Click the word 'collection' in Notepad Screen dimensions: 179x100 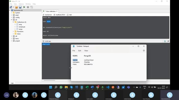click(89, 60)
